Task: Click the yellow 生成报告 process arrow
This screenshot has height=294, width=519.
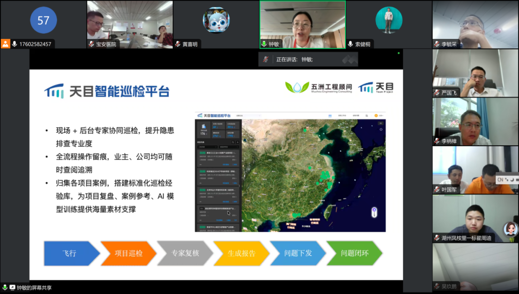Action: [x=242, y=253]
